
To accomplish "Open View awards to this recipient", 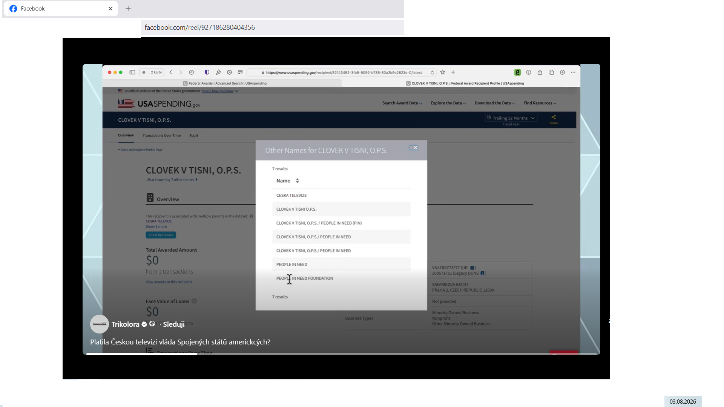I will (x=169, y=282).
